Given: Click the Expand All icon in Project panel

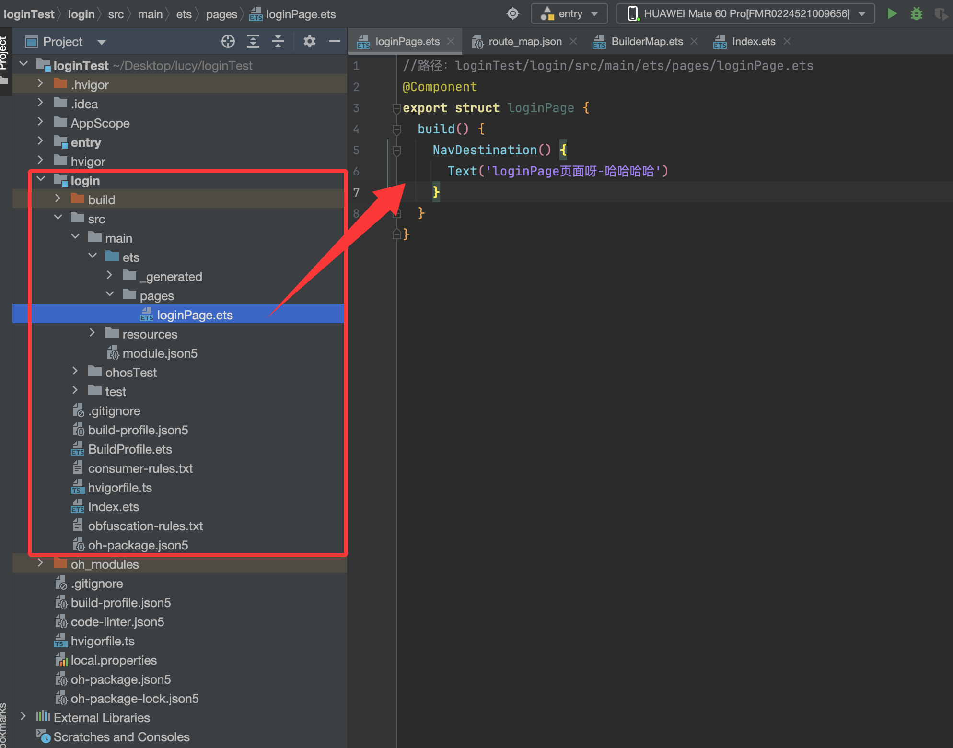Looking at the screenshot, I should point(253,42).
